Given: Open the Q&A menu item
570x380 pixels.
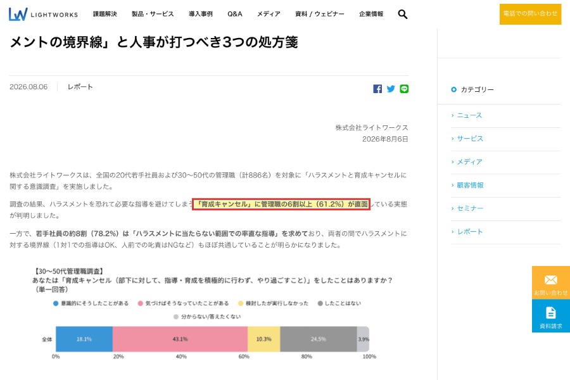Looking at the screenshot, I should click(x=235, y=14).
